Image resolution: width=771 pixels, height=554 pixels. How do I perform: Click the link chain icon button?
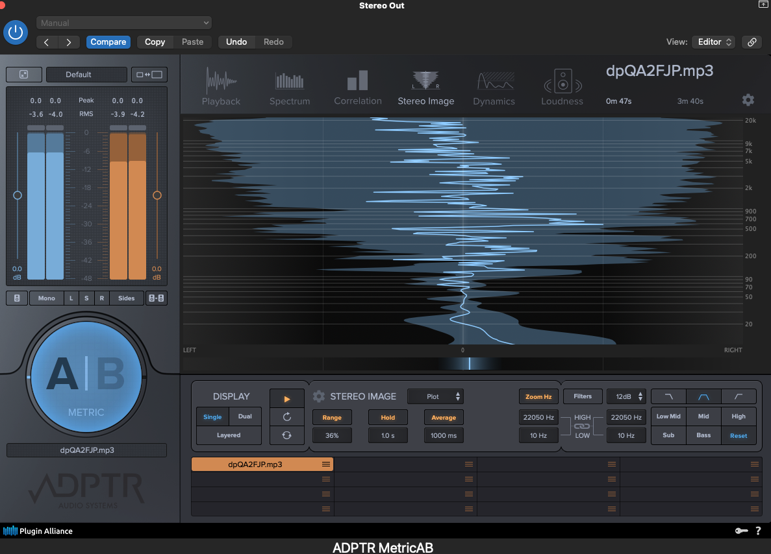pyautogui.click(x=752, y=42)
